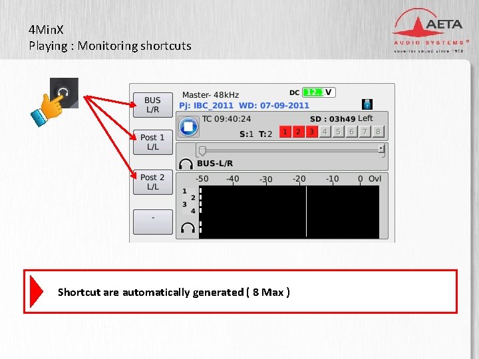Click the S:1 scene counter
The width and height of the screenshot is (479, 359).
coord(246,134)
